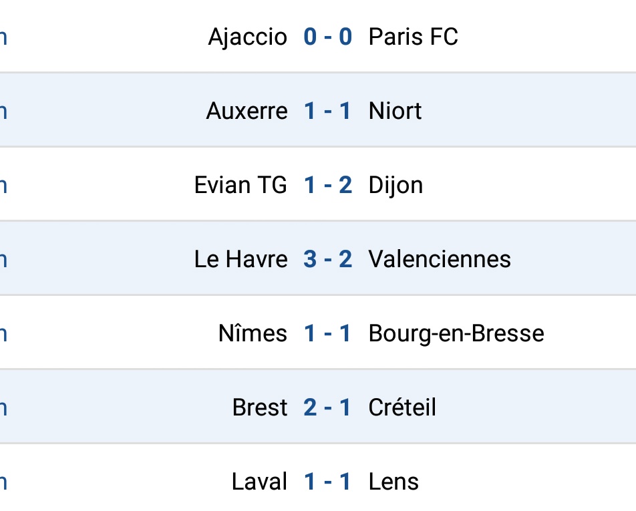Select the Bourg-en-Bresse team name
This screenshot has width=636, height=511.
click(456, 335)
